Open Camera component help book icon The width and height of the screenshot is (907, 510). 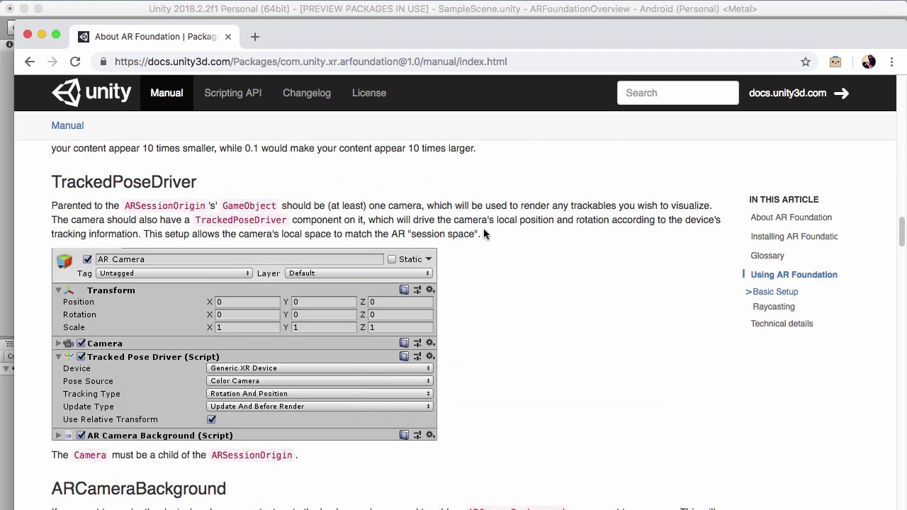tap(404, 343)
